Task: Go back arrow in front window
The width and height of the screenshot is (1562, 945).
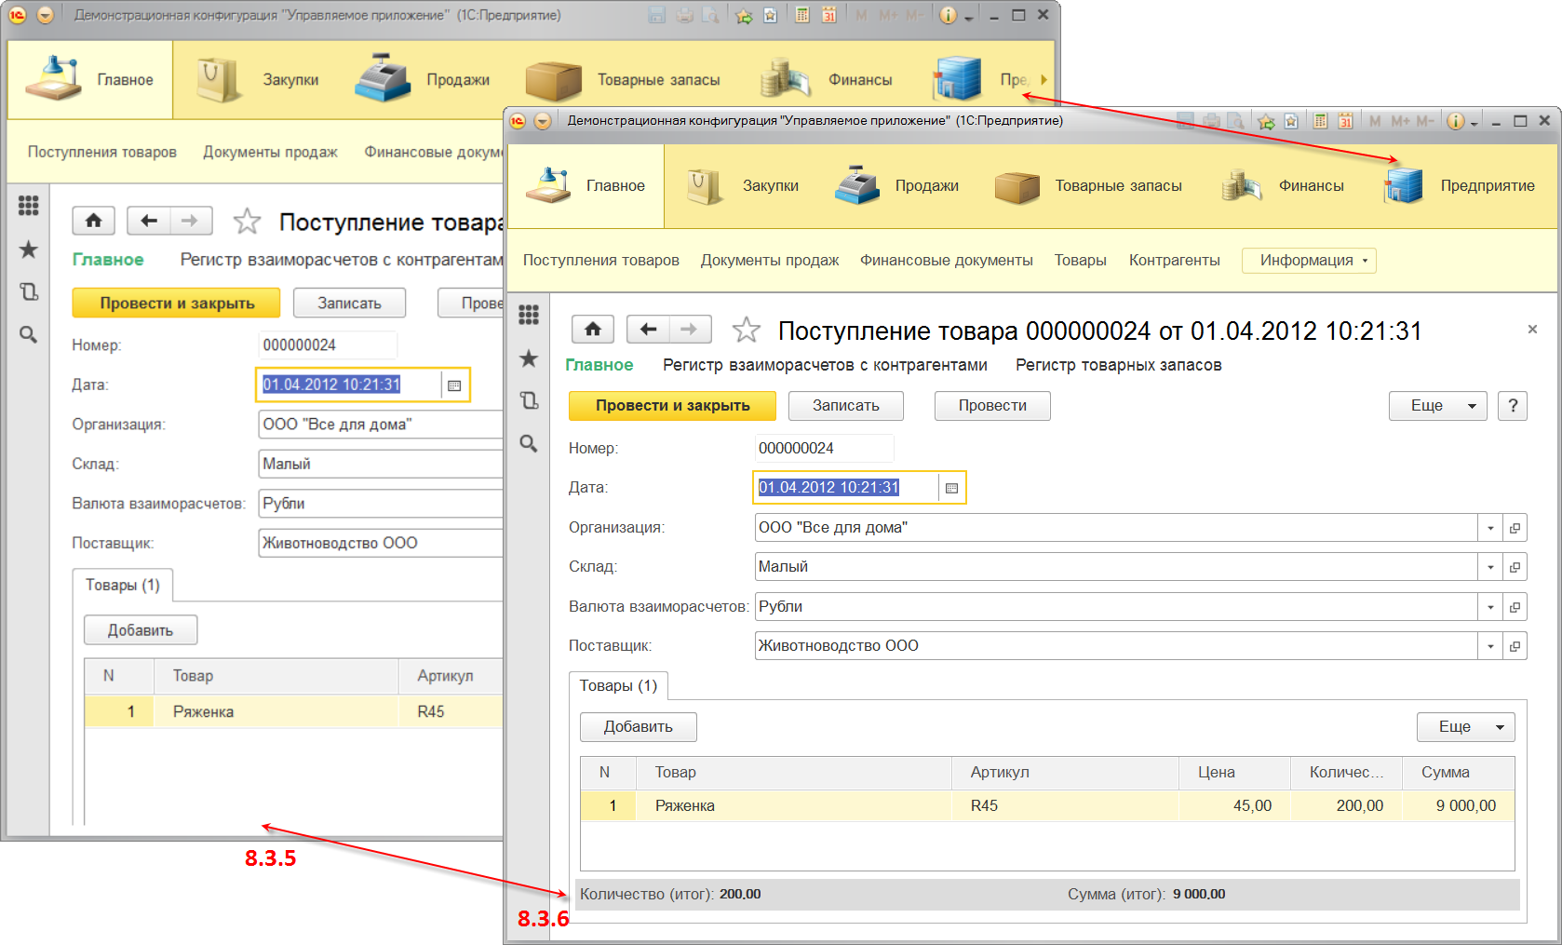Action: 649,329
